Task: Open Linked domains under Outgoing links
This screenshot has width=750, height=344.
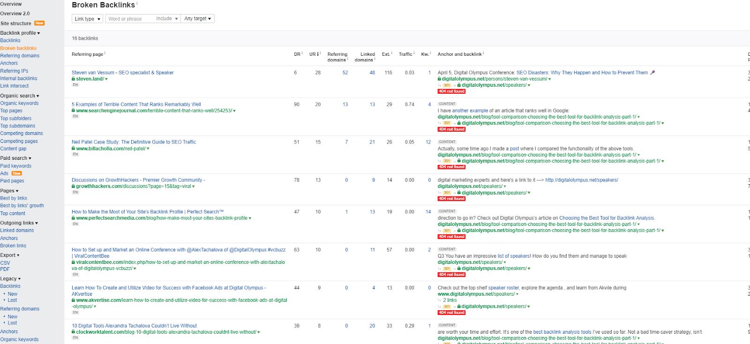Action: [17, 231]
